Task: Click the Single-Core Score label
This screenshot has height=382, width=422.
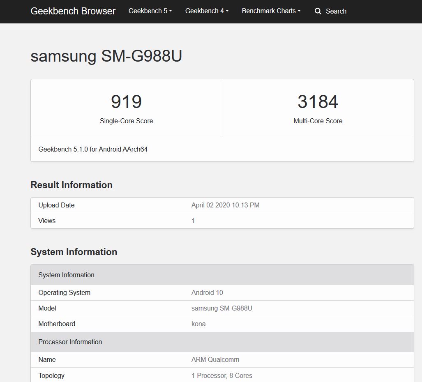Action: click(x=126, y=121)
